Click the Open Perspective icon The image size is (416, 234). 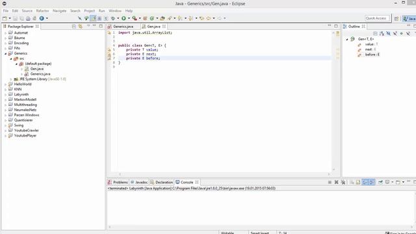click(396, 18)
